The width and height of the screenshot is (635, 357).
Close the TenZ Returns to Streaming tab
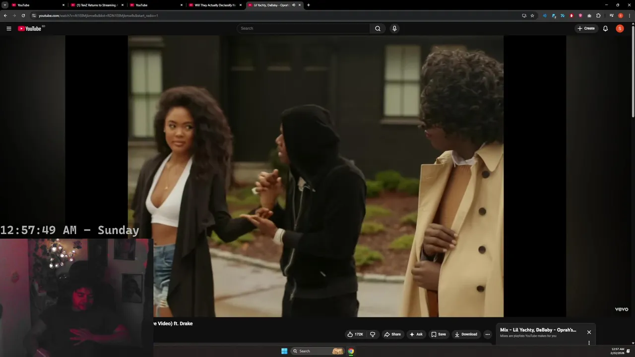(x=122, y=5)
